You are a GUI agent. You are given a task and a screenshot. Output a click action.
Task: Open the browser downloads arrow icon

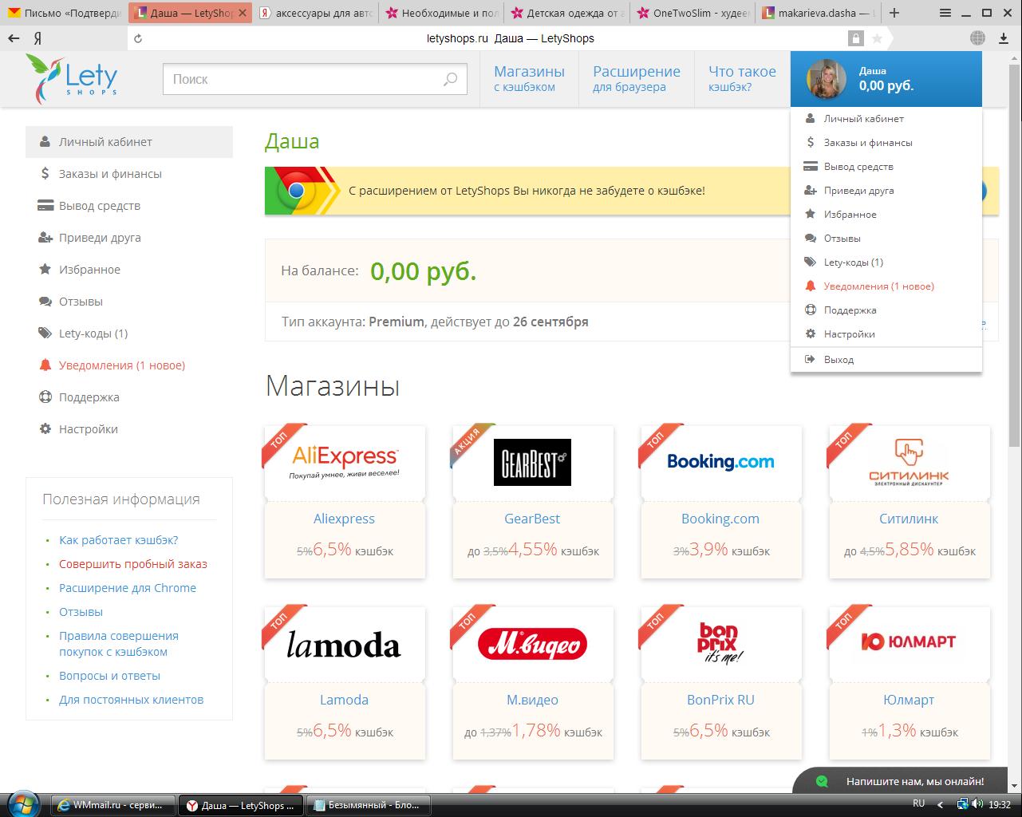pos(1004,38)
